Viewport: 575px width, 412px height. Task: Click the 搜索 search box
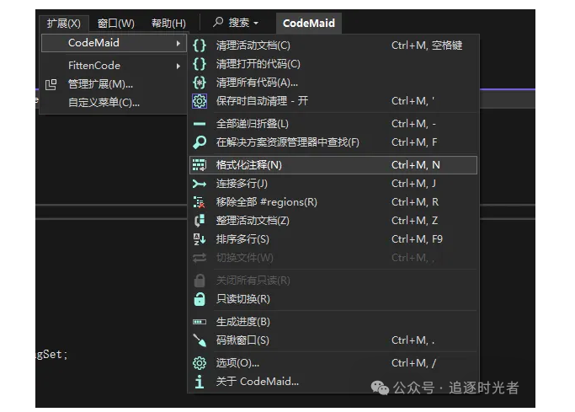236,23
